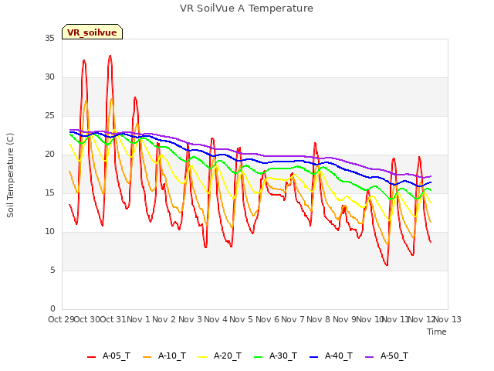Click the 5 y-axis tick label
Image resolution: width=494 pixels, height=371 pixels.
tap(52, 271)
